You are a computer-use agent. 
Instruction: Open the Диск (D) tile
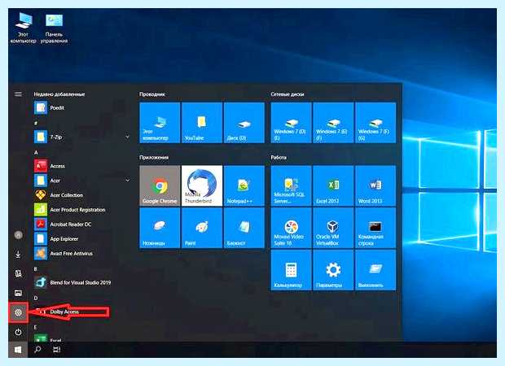[x=244, y=123]
